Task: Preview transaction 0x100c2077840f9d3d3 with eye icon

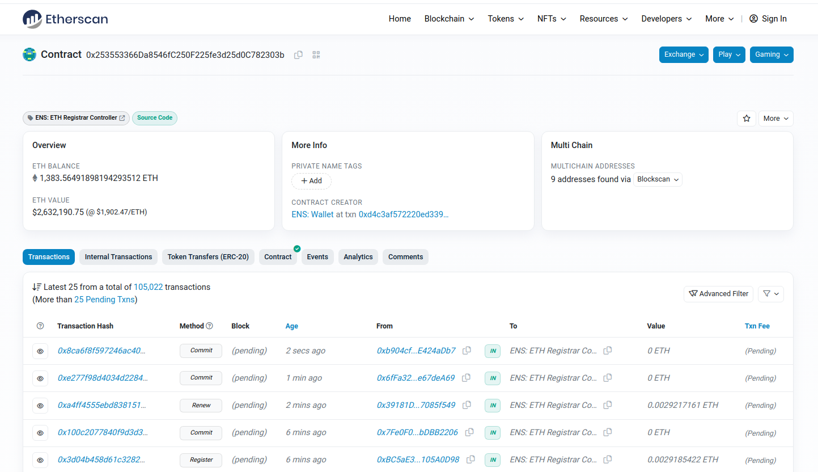Action: tap(40, 433)
